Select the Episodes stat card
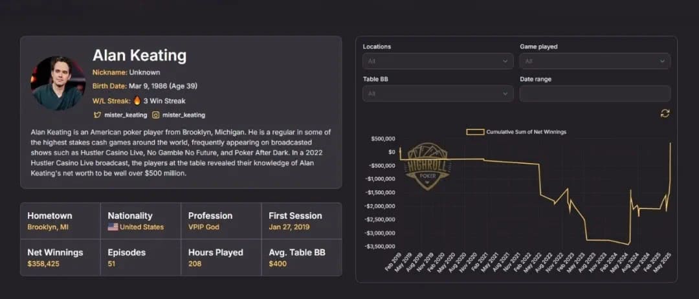This screenshot has height=299, width=699. [x=140, y=258]
